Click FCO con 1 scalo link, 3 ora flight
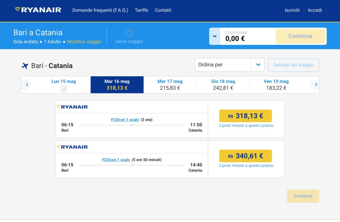The image size is (340, 222). [x=125, y=120]
